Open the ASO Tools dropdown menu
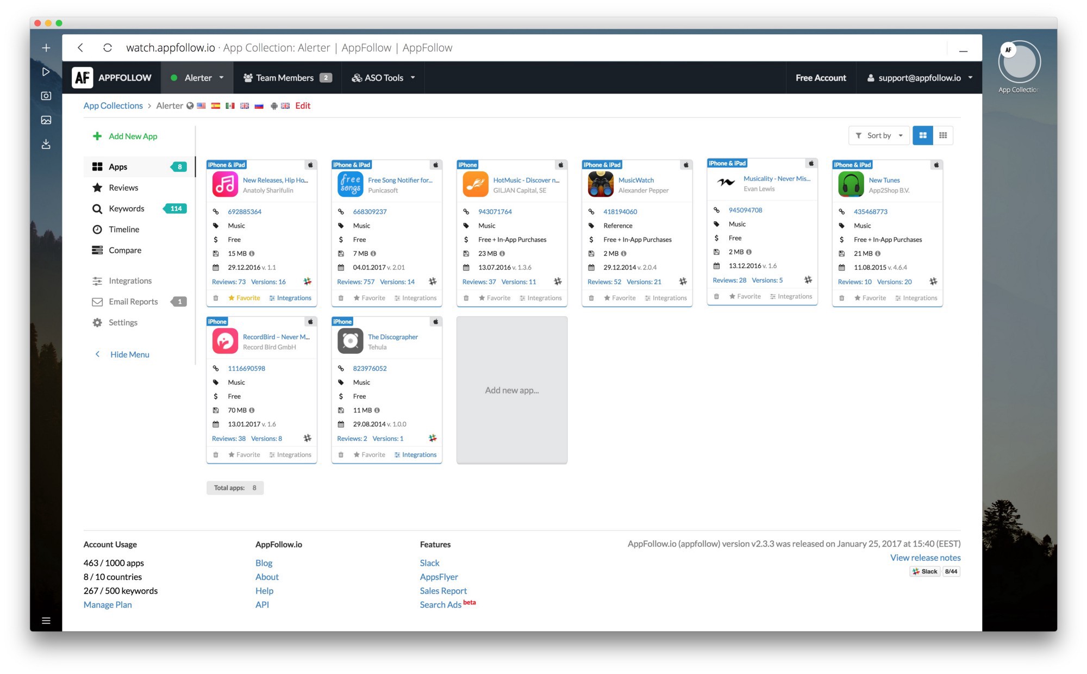The height and width of the screenshot is (674, 1087). (384, 78)
